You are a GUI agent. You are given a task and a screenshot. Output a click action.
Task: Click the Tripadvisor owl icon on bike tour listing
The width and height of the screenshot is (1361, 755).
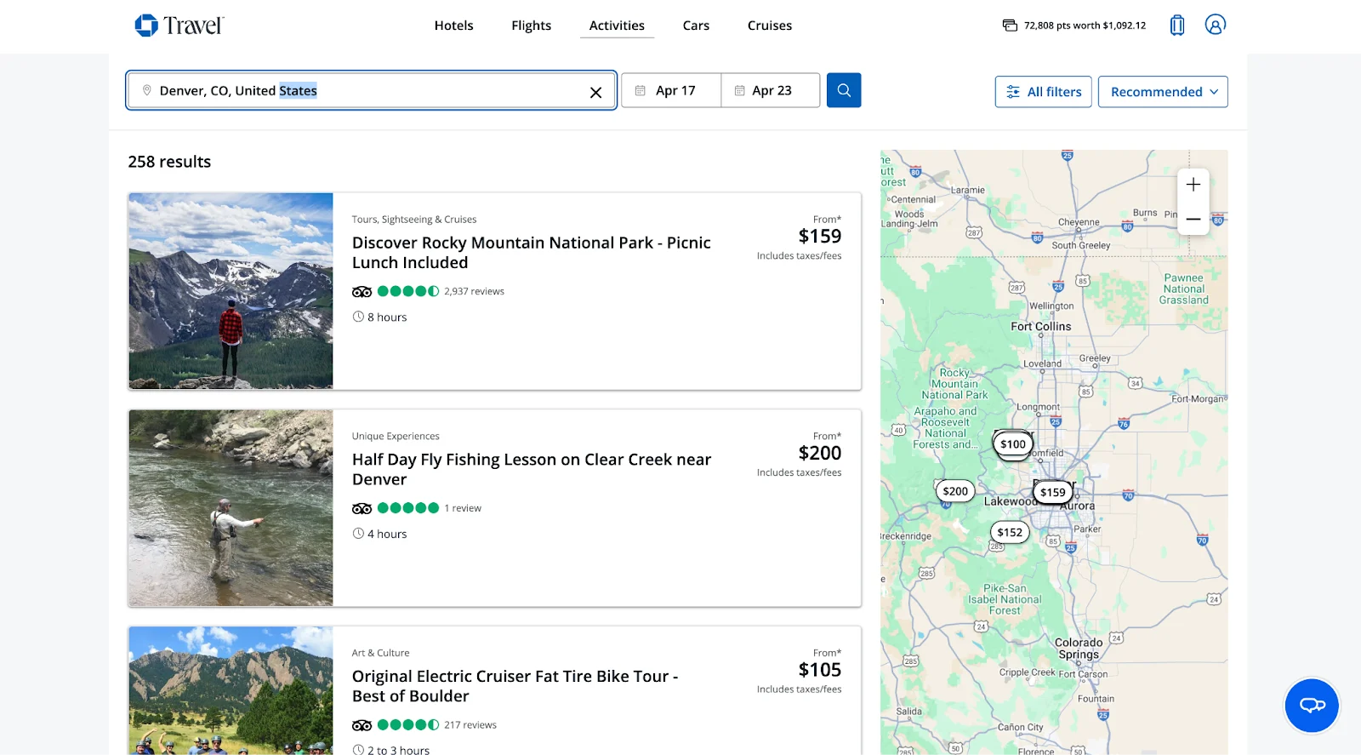[362, 726]
